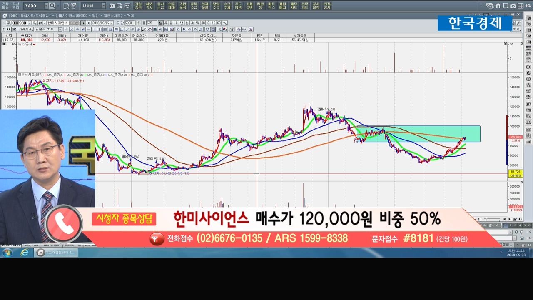Click the 가격지표 button
This screenshot has height=300, width=533.
(25, 29)
